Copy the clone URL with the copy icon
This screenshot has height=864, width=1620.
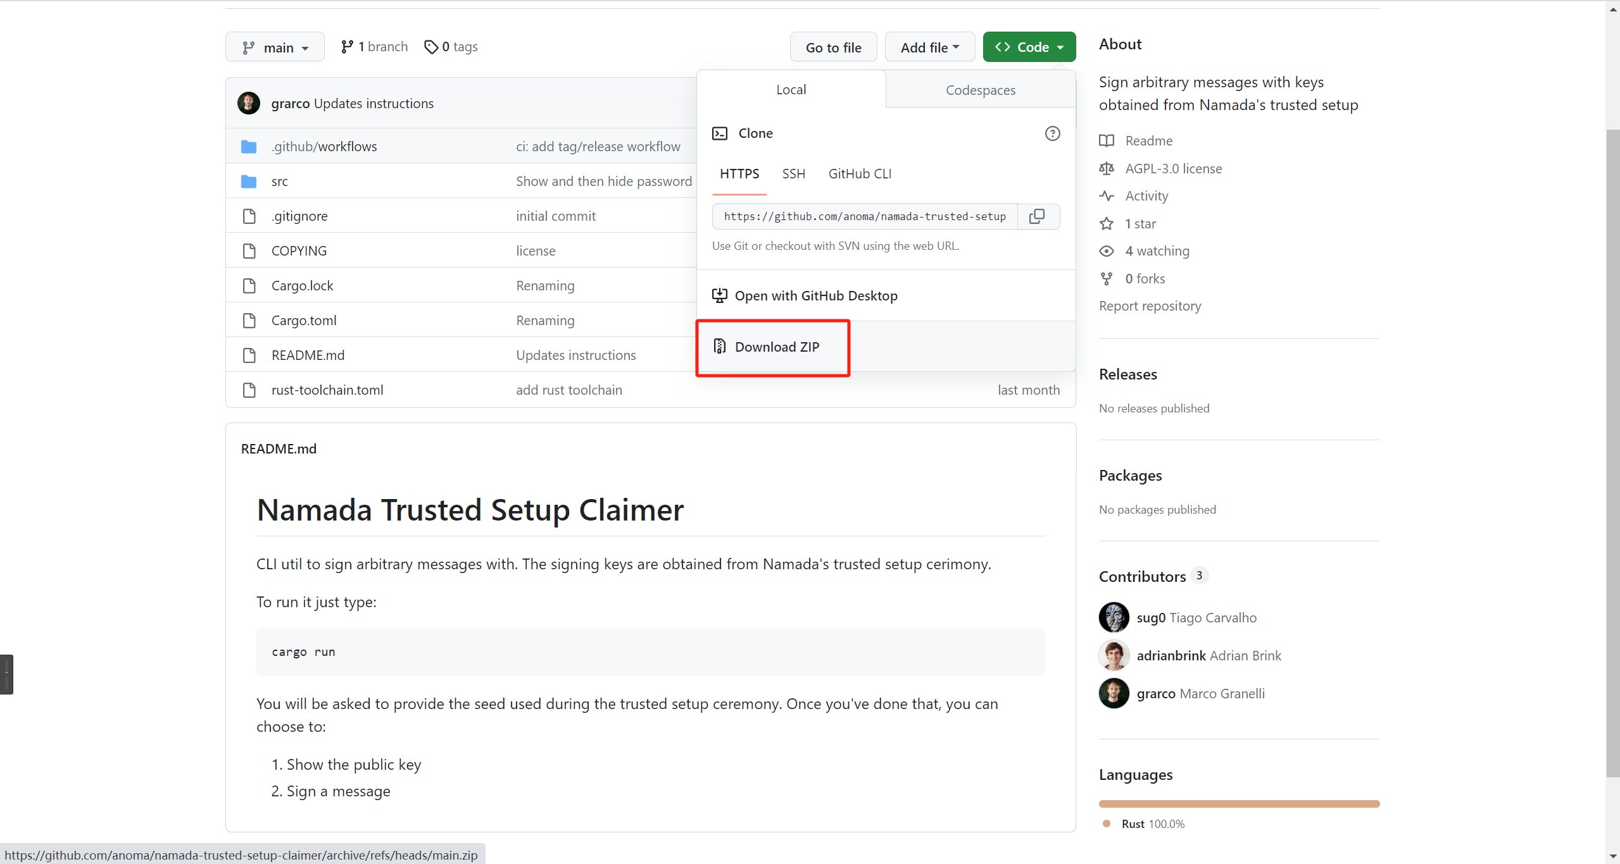coord(1038,216)
